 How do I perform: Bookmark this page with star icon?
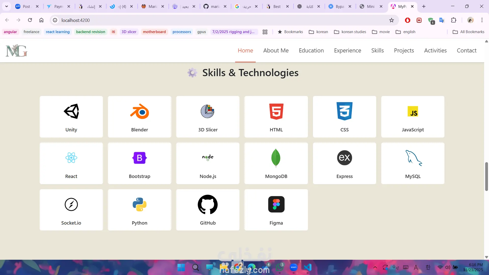[391, 20]
